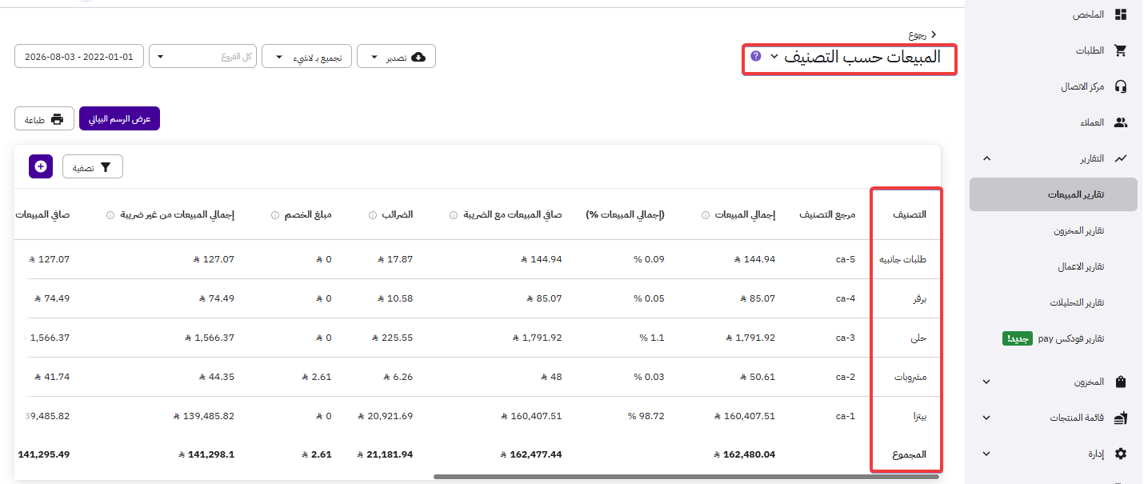
Task: Open the تجميع بـ لاشيء grouping dropdown
Action: (307, 57)
